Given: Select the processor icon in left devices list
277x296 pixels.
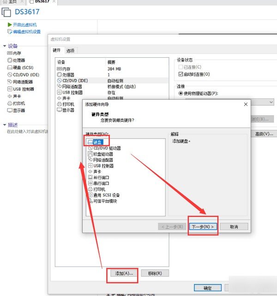Looking at the screenshot, I should [10, 60].
